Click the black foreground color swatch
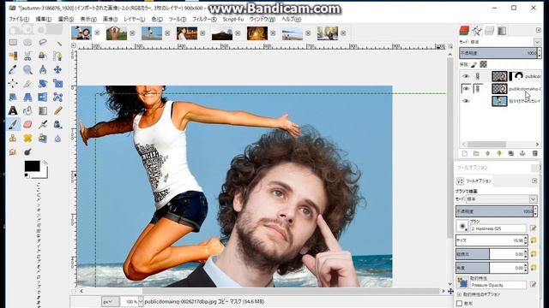The width and height of the screenshot is (549, 308). point(32,166)
